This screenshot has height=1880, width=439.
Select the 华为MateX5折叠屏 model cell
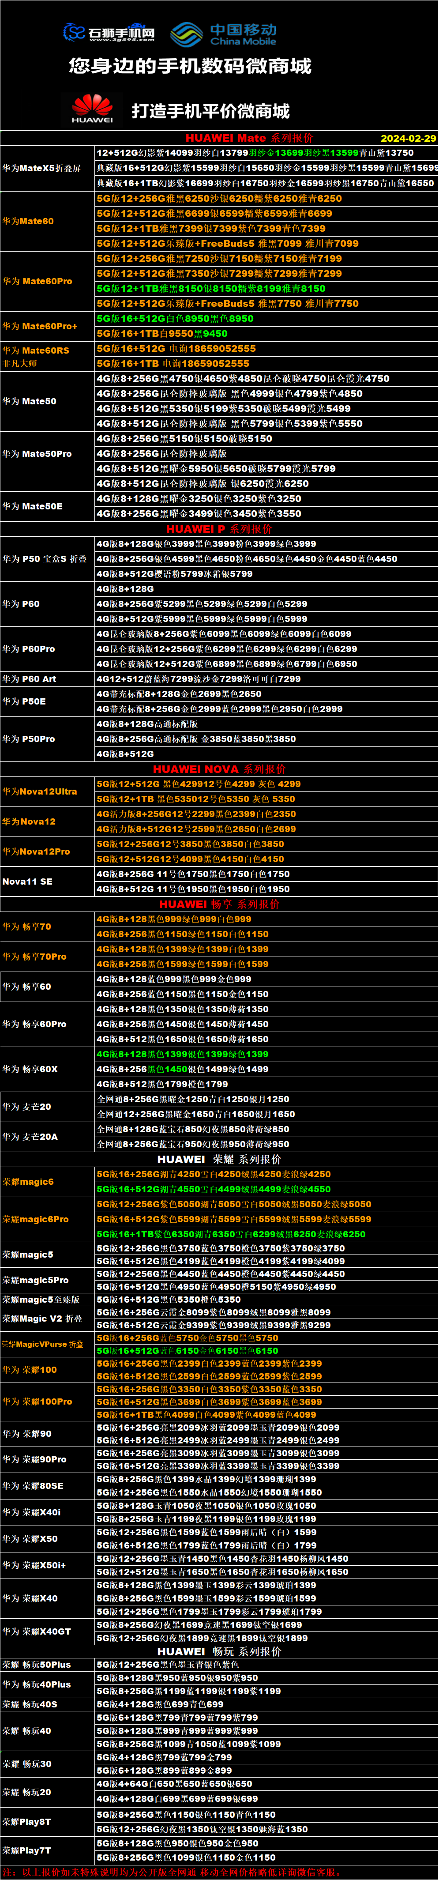[x=48, y=168]
